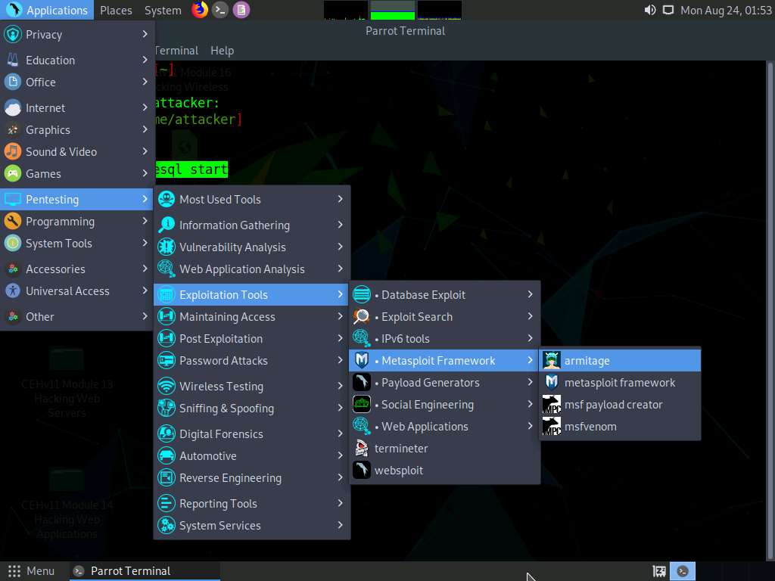Launch msfvenom tool
Image resolution: width=775 pixels, height=581 pixels.
click(620, 427)
